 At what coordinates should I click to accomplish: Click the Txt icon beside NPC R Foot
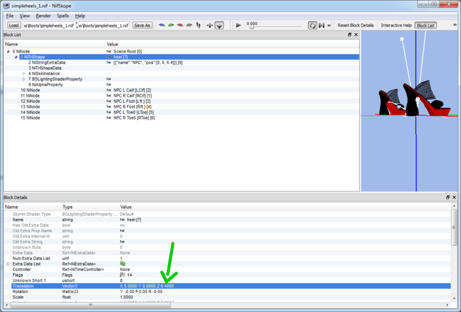[x=108, y=107]
